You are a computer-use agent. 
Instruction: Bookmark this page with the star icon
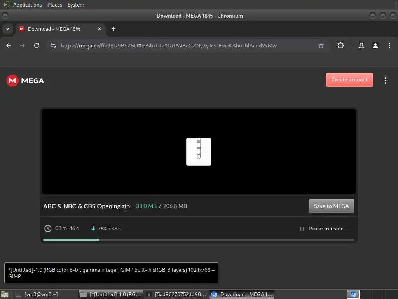coord(321,46)
